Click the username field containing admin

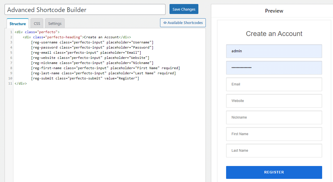pyautogui.click(x=274, y=51)
